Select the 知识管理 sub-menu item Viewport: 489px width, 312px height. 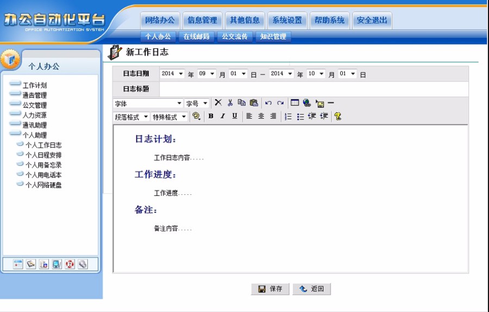click(273, 36)
